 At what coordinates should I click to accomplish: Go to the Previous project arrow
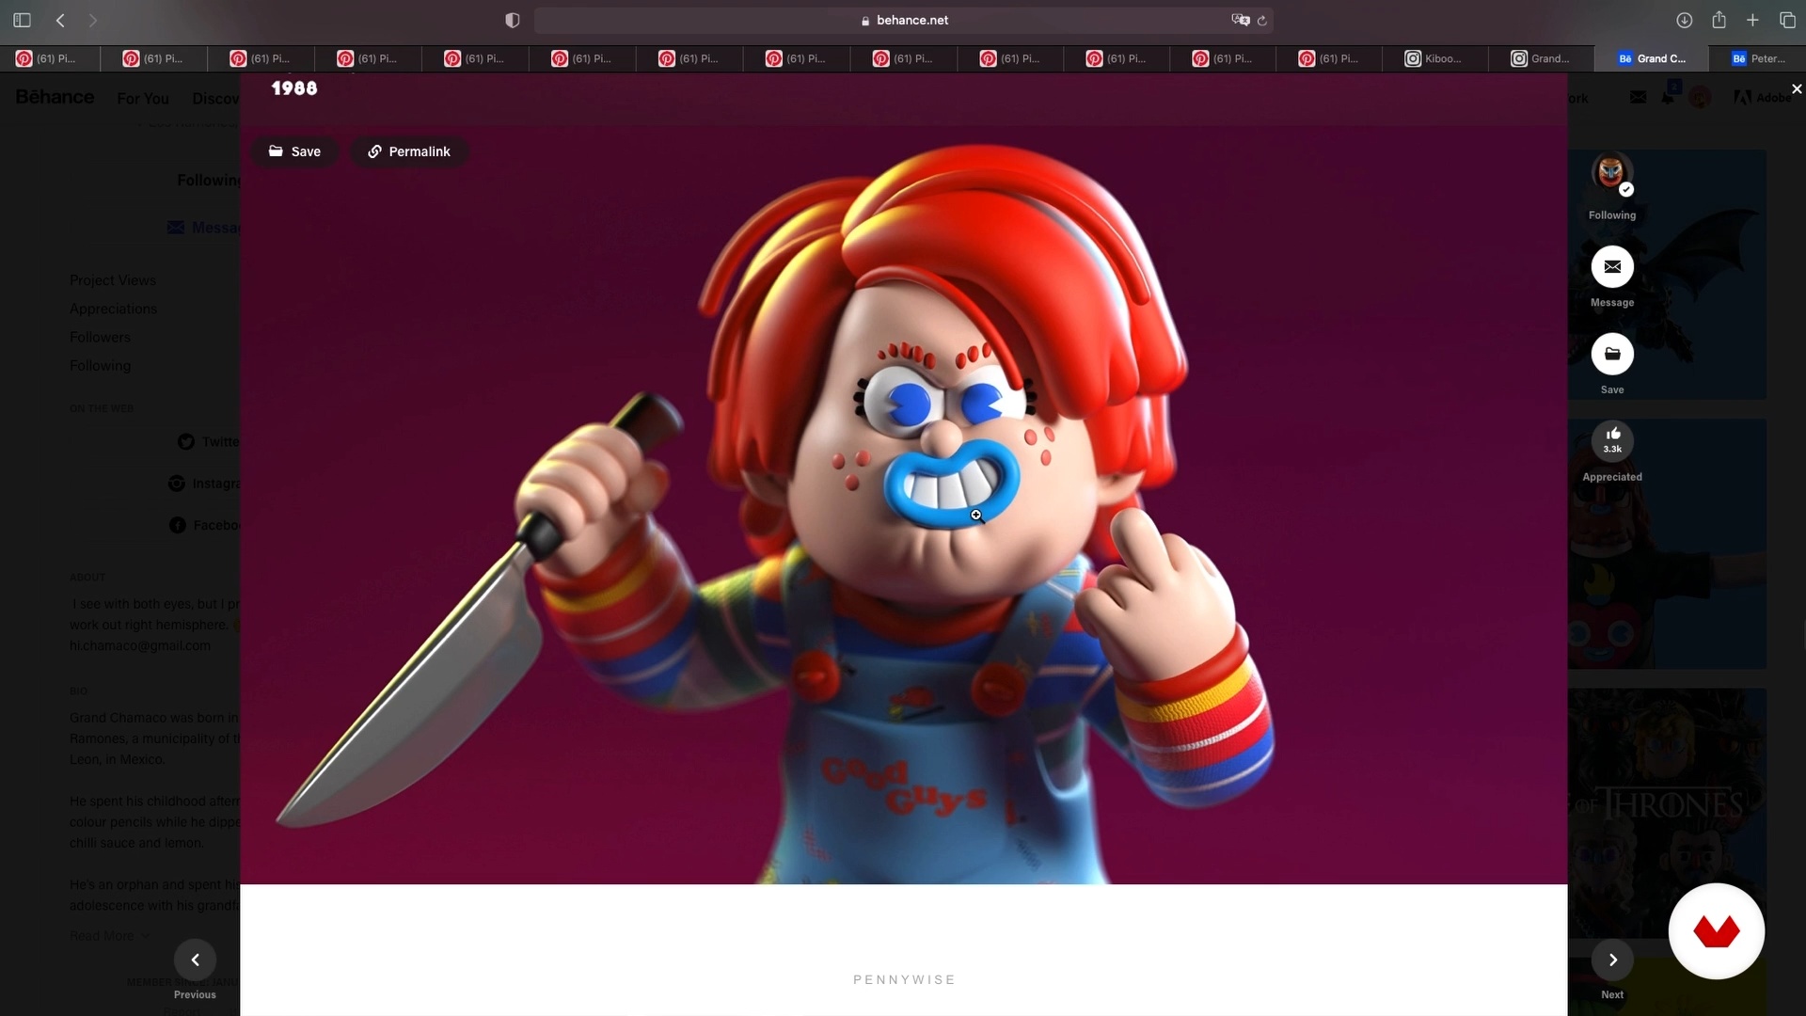point(196,960)
